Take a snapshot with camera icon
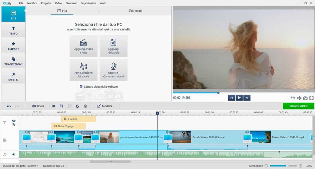The image size is (315, 169). [305, 98]
